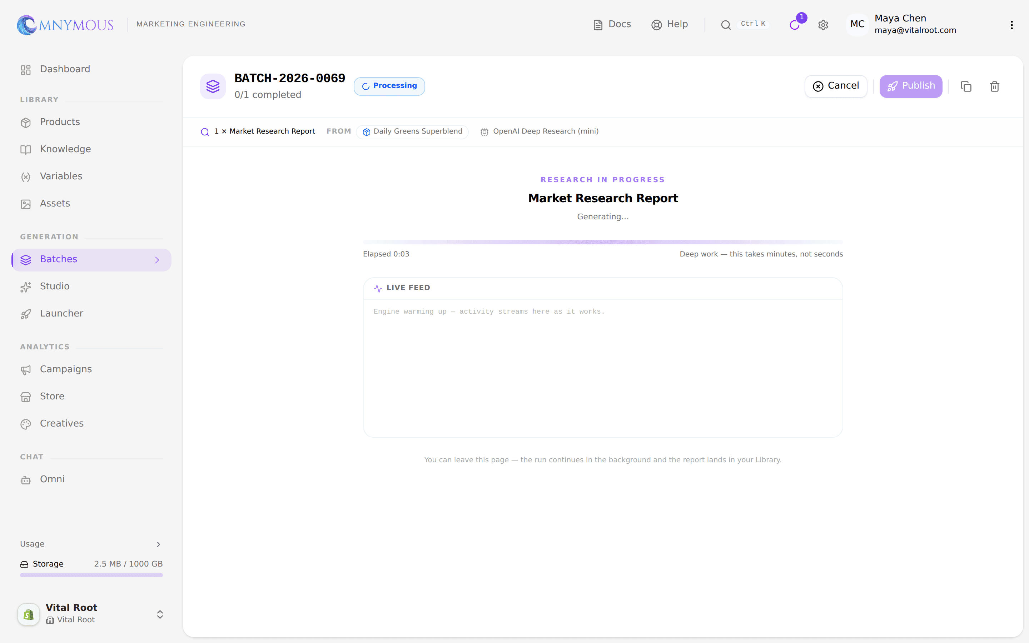Expand the Usage chevron
The height and width of the screenshot is (643, 1029).
pos(159,544)
